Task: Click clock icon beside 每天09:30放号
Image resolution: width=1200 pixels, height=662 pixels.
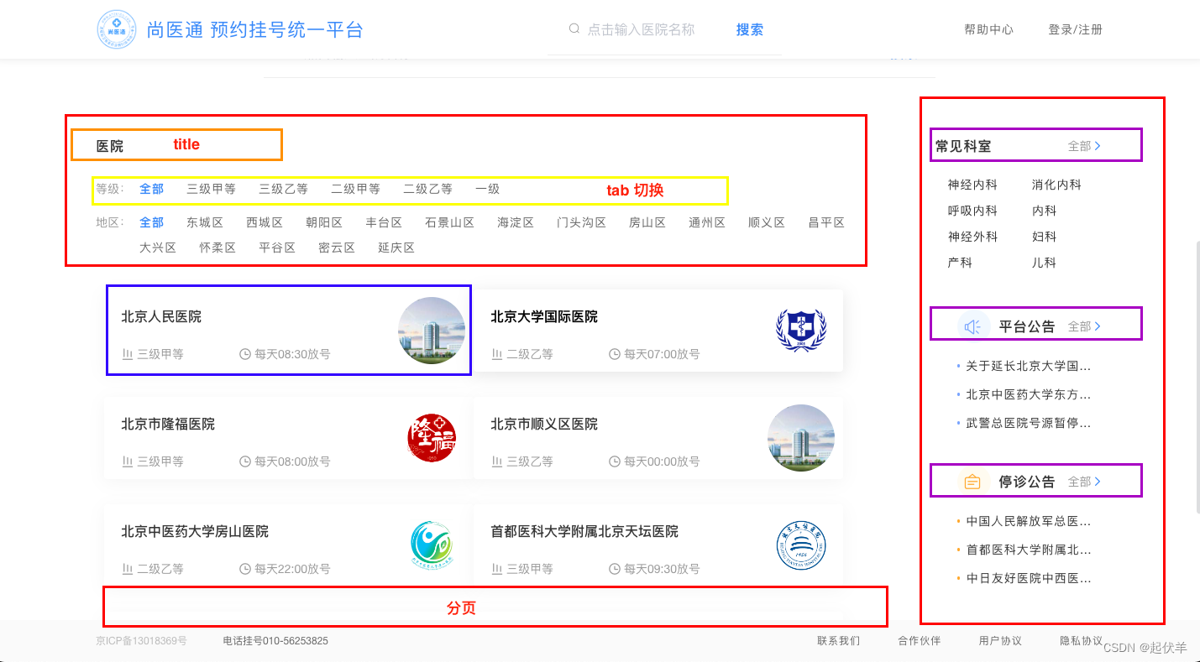Action: [x=615, y=569]
